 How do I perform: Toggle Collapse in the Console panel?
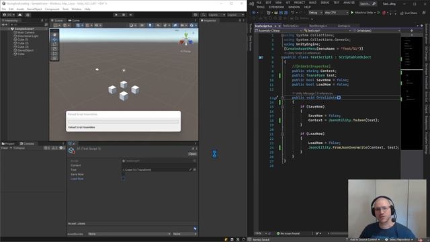[x=19, y=148]
